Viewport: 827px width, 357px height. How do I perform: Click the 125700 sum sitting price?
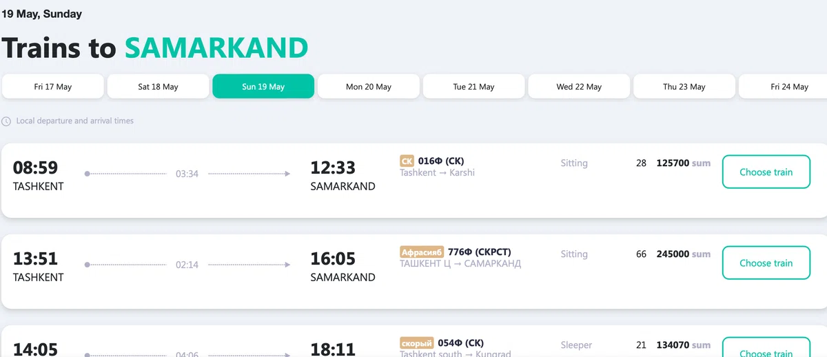coord(683,163)
